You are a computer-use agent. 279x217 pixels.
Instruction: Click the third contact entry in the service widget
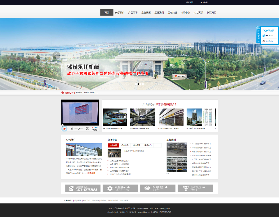(268, 41)
